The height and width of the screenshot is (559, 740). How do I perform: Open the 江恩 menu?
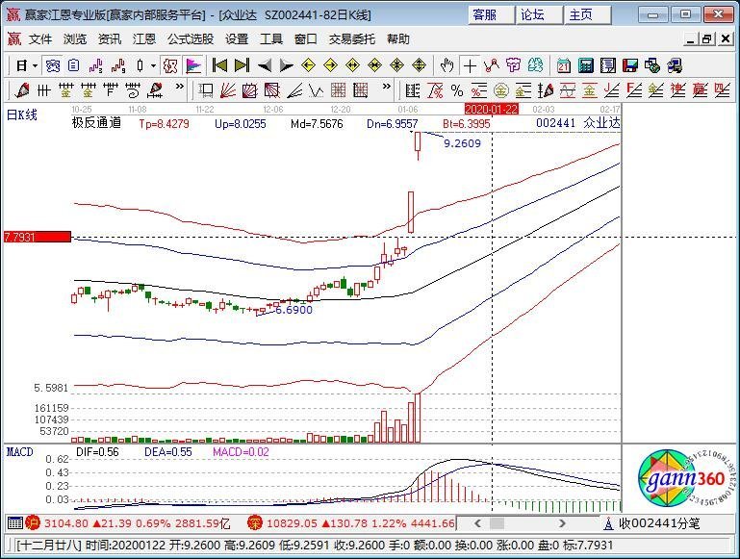144,39
